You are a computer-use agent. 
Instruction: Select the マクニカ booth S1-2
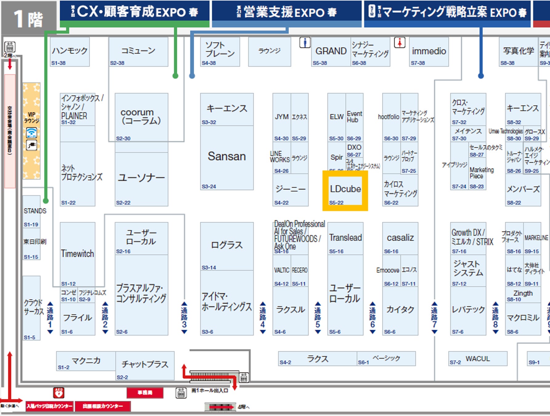[86, 361]
